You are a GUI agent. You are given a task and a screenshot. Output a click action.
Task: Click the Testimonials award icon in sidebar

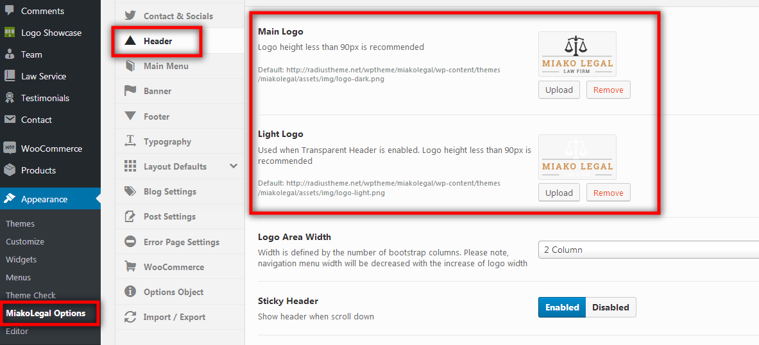(x=9, y=98)
